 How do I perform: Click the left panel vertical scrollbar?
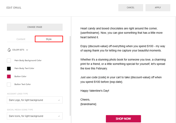point(70,76)
